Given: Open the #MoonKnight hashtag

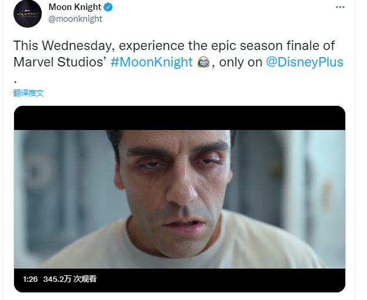Looking at the screenshot, I should coord(151,62).
